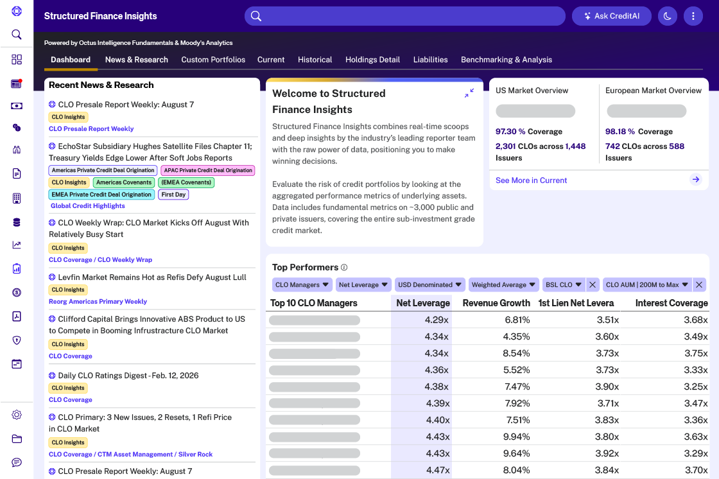The height and width of the screenshot is (479, 719).
Task: Select the office building icon in sidebar
Action: pyautogui.click(x=17, y=198)
